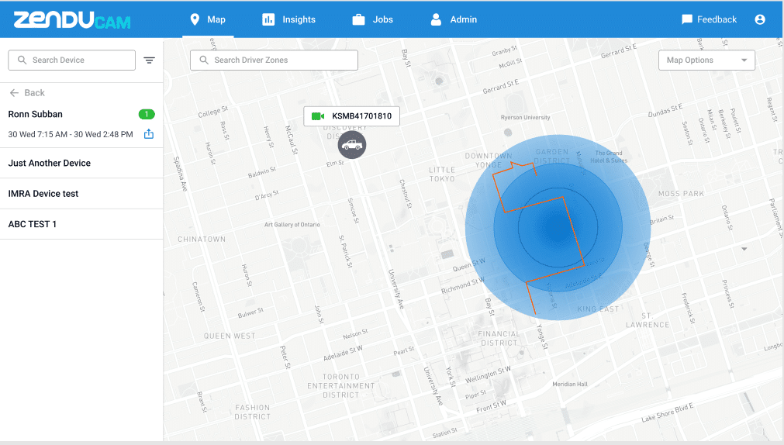
Task: Select IMRA Device test entry
Action: (x=43, y=194)
